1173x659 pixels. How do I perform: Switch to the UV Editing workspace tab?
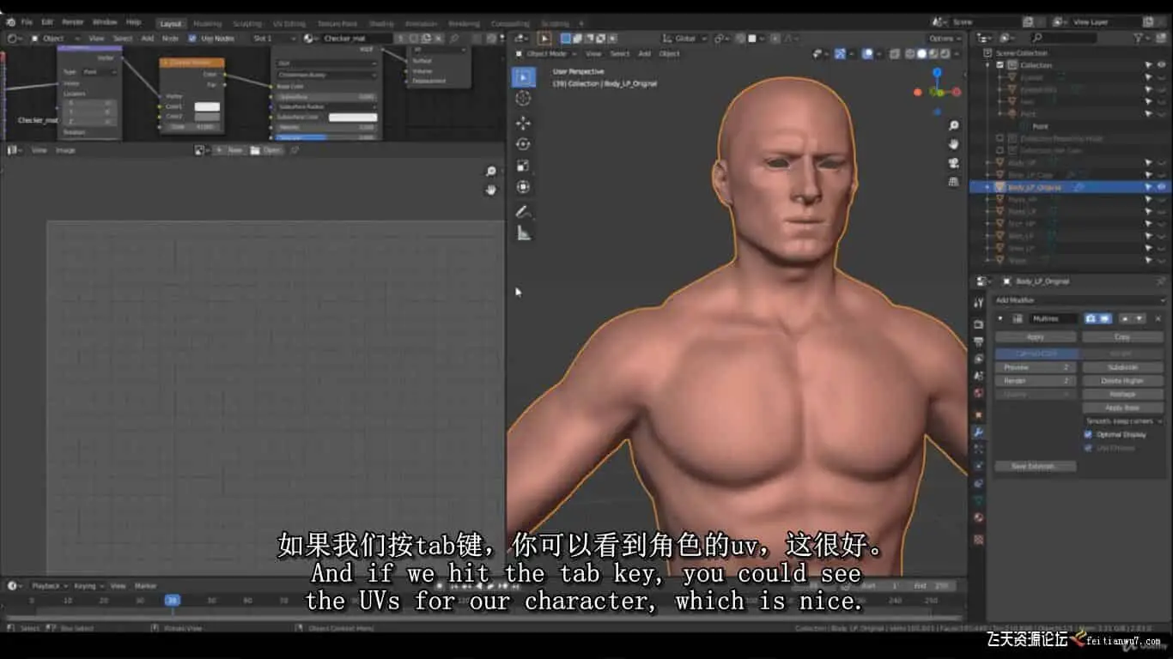(x=289, y=24)
